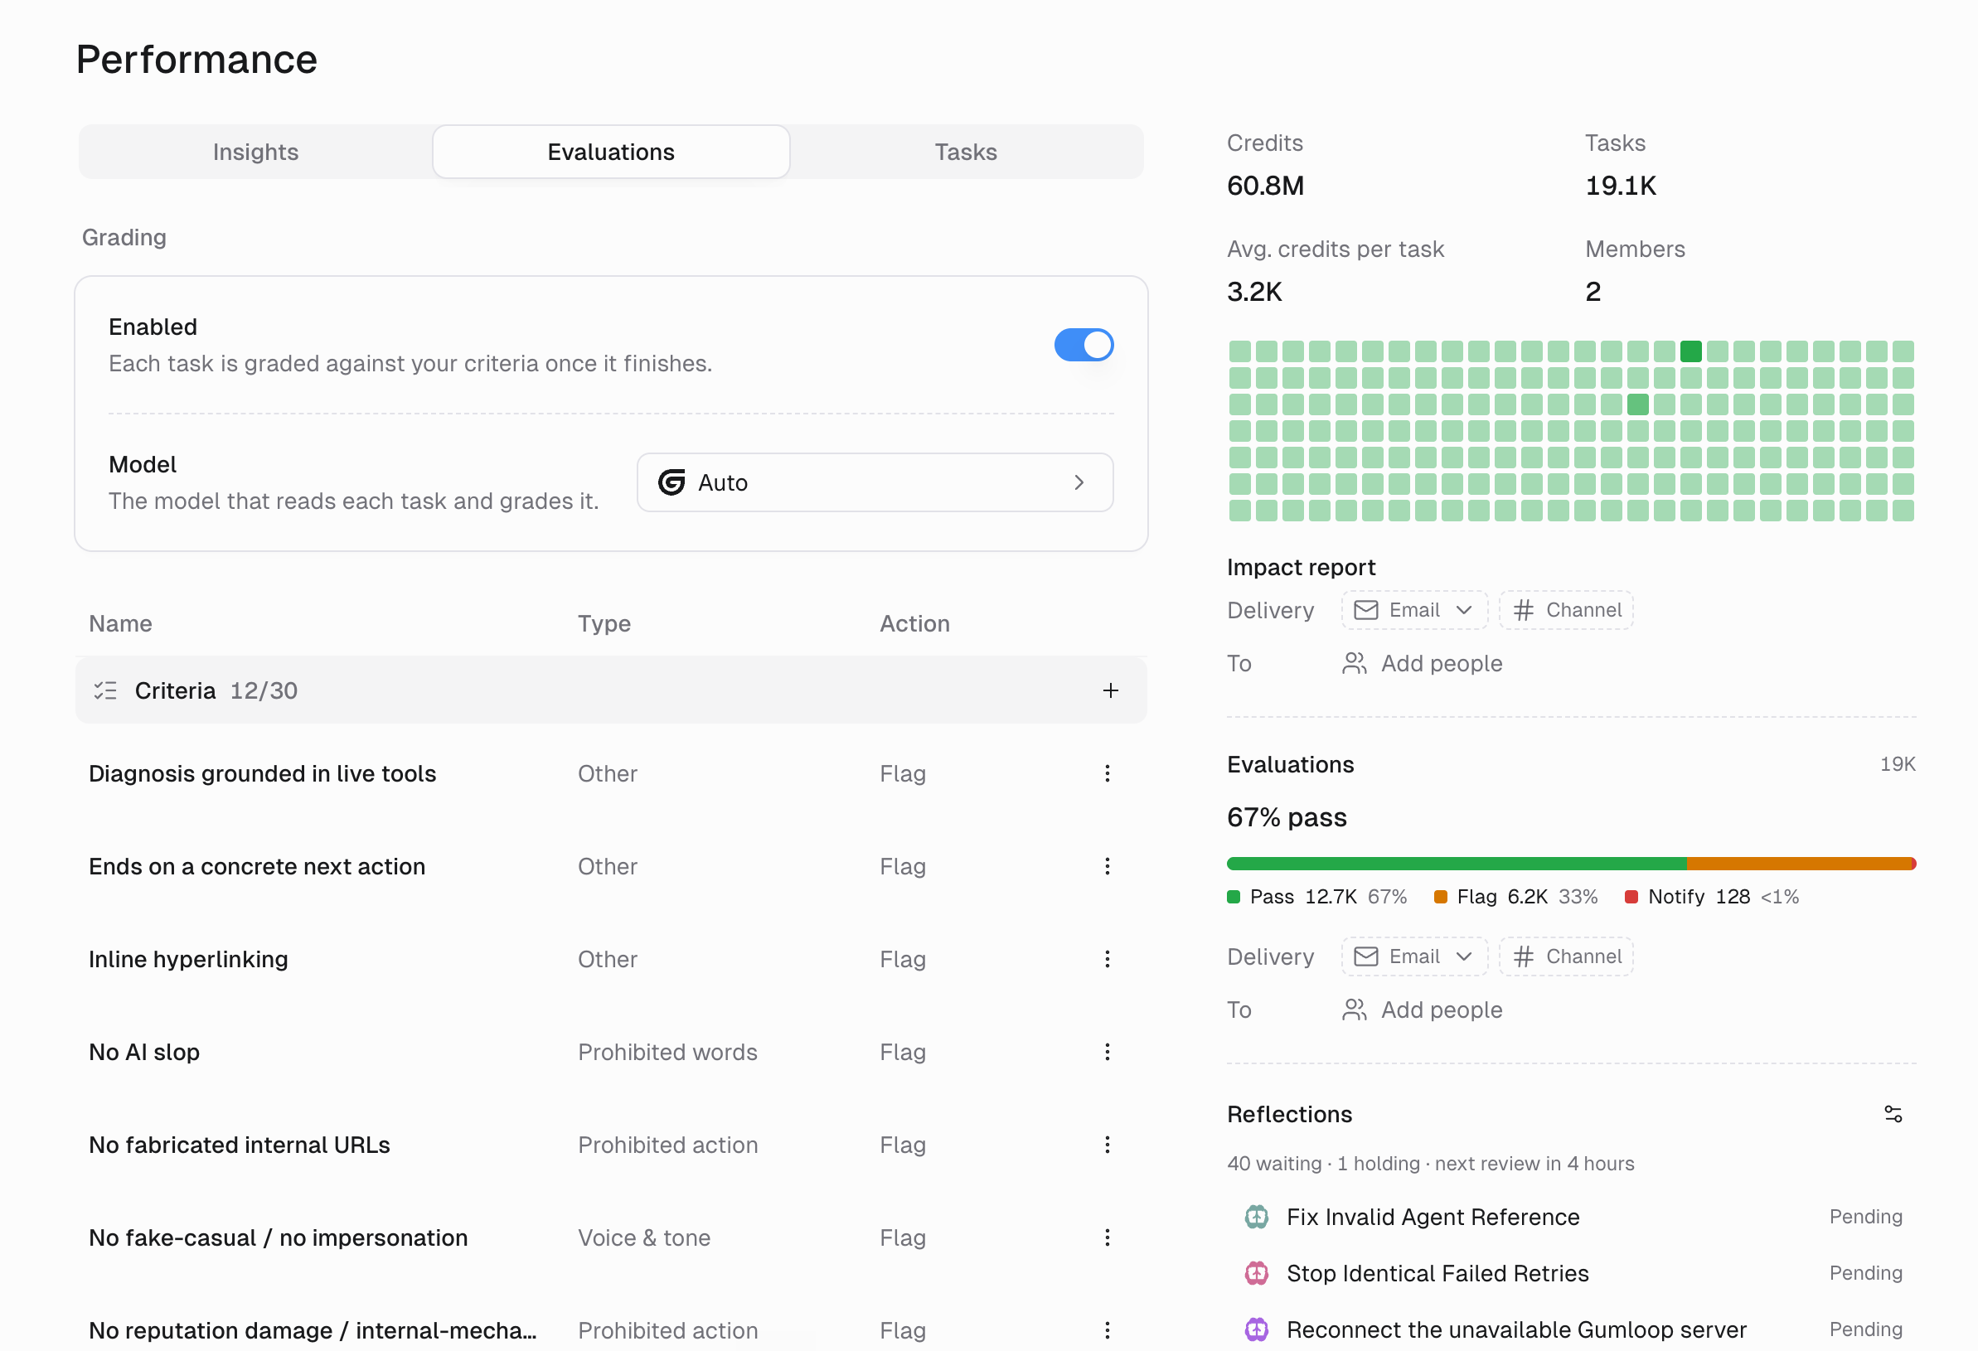Click the Prohibited words type cell

(667, 1052)
